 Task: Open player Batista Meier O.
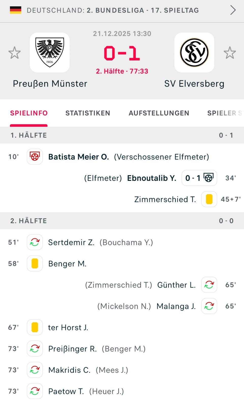tap(79, 157)
